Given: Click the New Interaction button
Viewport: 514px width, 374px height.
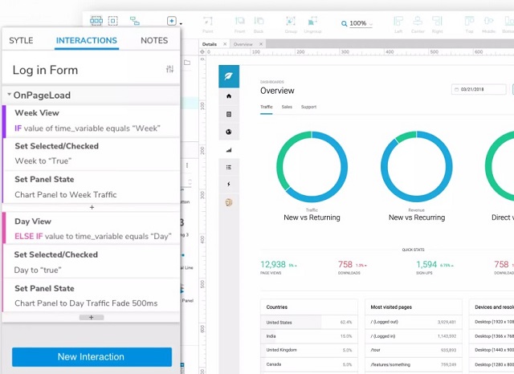Looking at the screenshot, I should 91,356.
